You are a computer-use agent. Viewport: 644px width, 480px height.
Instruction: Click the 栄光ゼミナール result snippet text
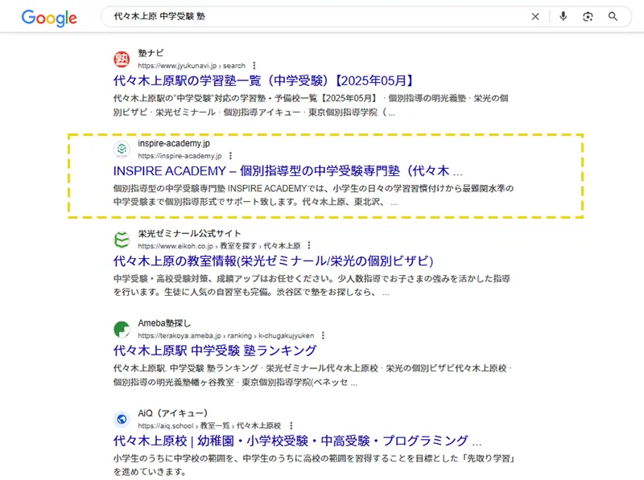(x=312, y=285)
